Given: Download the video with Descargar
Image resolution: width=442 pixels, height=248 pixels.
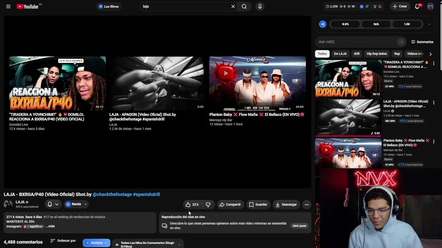Looking at the screenshot, I should click(286, 205).
